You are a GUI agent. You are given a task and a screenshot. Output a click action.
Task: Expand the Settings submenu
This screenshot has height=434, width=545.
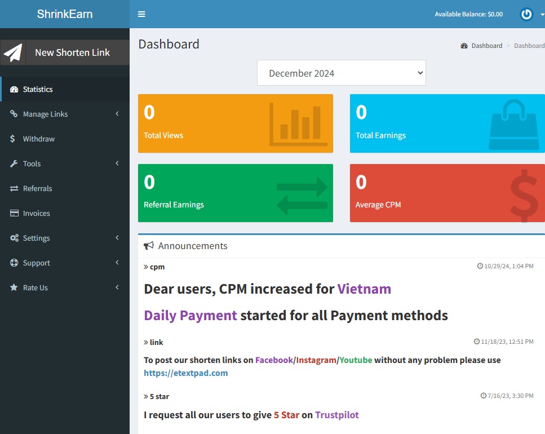(x=117, y=238)
